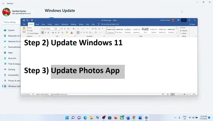Open the Change Case (Aa) dropdown

[x=69, y=29]
